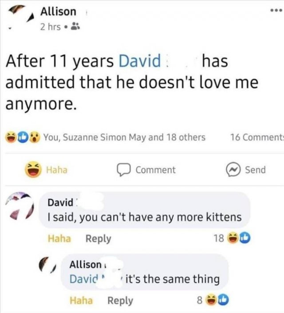Viewport: 284px width, 313px height.
Task: Open Allison's name at post header
Action: click(58, 12)
